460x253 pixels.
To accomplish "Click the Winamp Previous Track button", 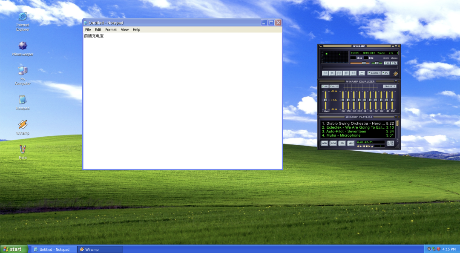I will [x=325, y=73].
